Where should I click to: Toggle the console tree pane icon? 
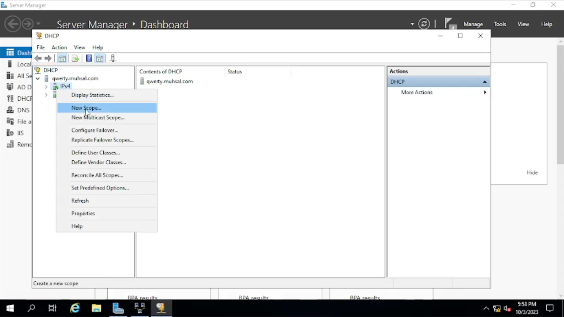click(x=62, y=59)
